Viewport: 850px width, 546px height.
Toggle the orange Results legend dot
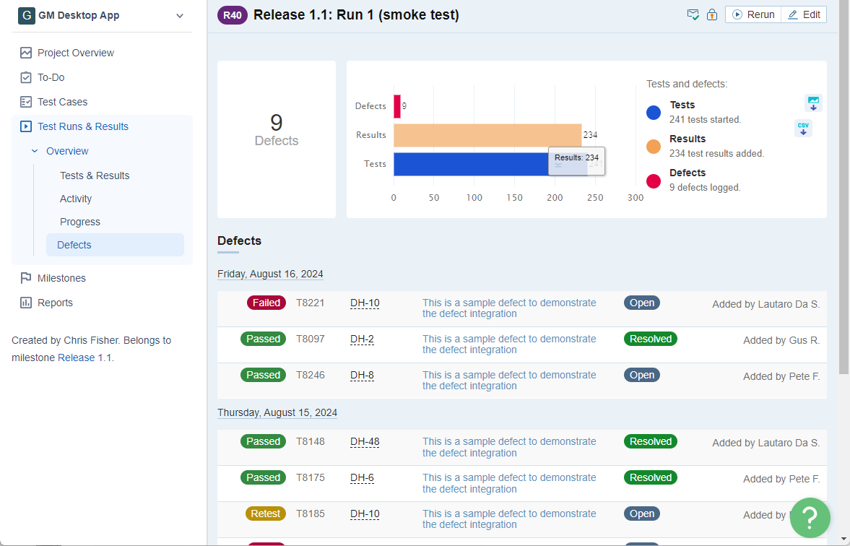[654, 146]
